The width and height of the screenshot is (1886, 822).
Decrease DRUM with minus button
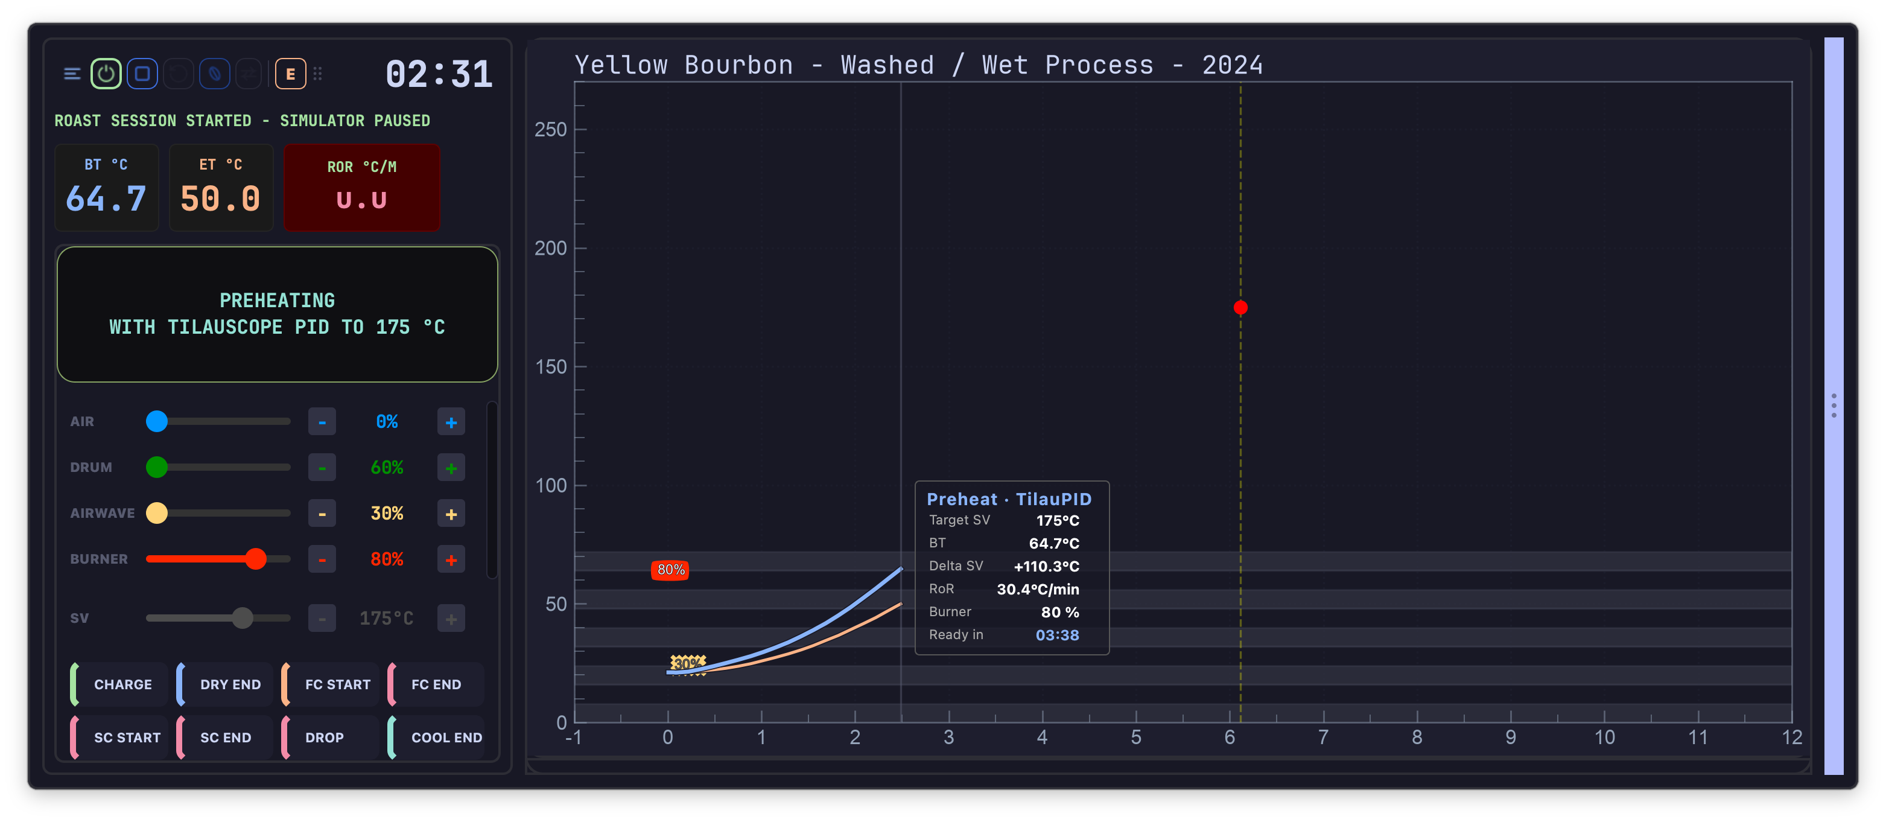click(322, 467)
